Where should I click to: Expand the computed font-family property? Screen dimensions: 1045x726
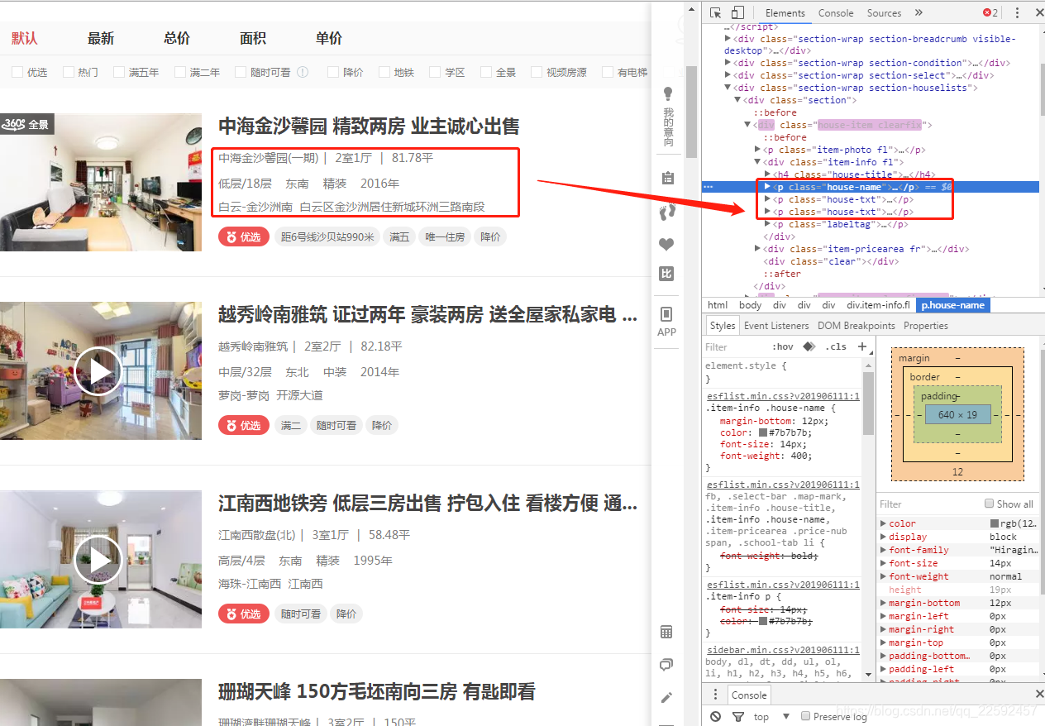884,550
